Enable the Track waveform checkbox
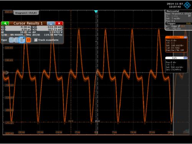Screen dimensions: 192x144 click(x=36, y=40)
